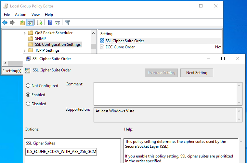Image resolution: width=247 pixels, height=163 pixels.
Task: Select the Enabled radio button
Action: point(28,95)
